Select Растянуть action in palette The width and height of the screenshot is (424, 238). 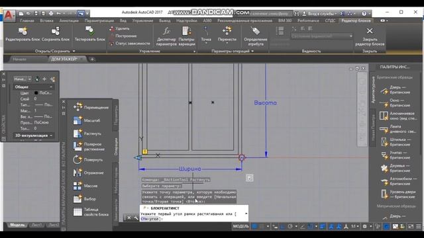pos(87,134)
